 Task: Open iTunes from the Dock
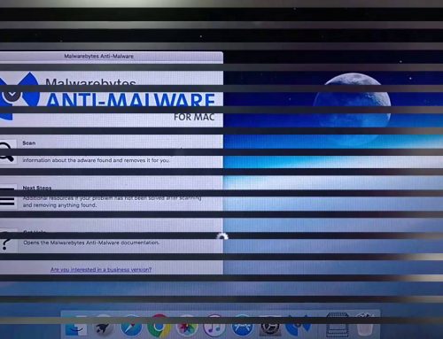click(214, 326)
